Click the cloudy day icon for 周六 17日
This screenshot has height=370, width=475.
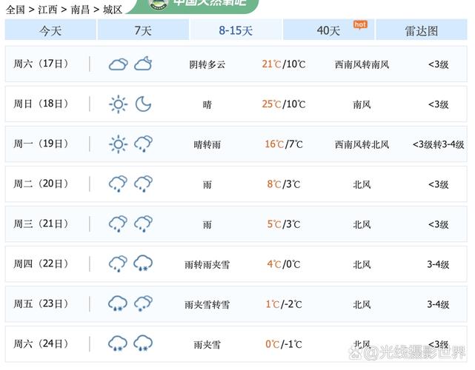click(x=118, y=64)
